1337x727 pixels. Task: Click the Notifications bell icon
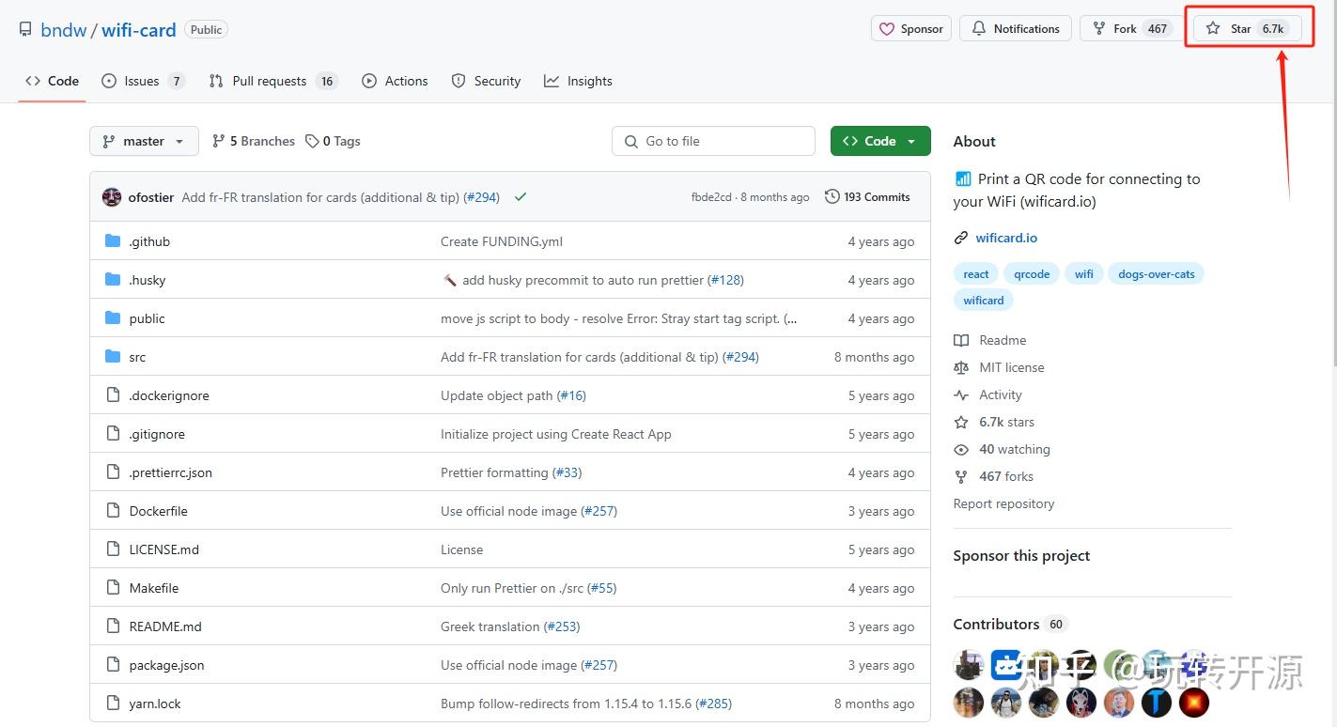[979, 29]
